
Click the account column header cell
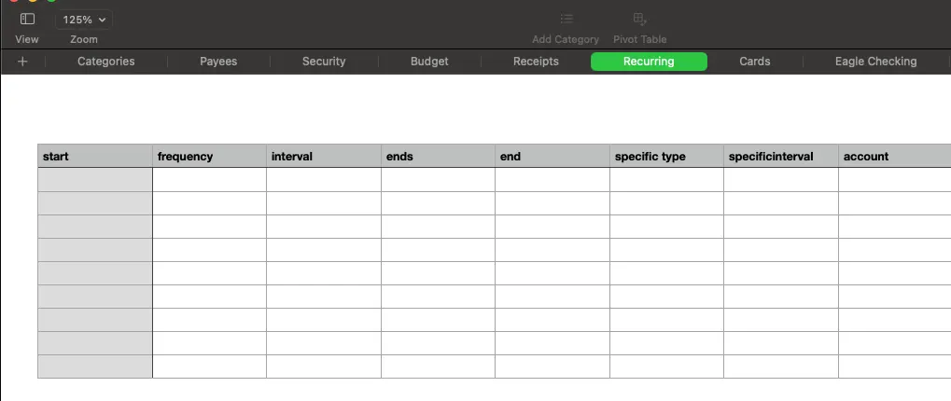(x=893, y=157)
